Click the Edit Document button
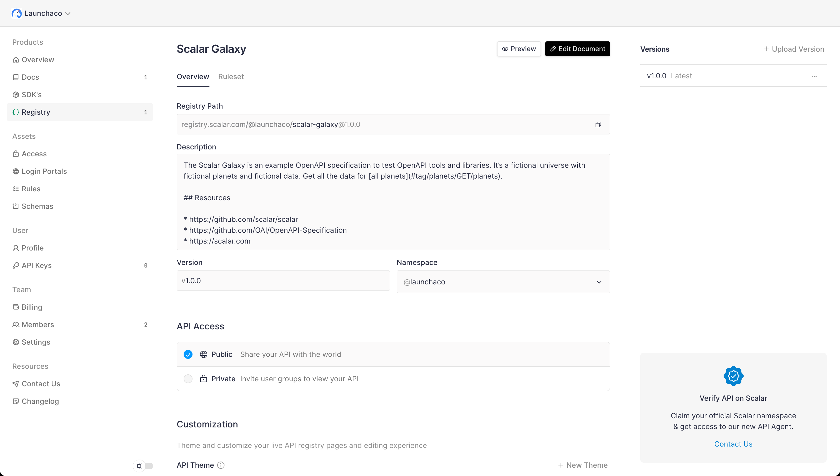Screen dimensions: 840x476 point(577,49)
